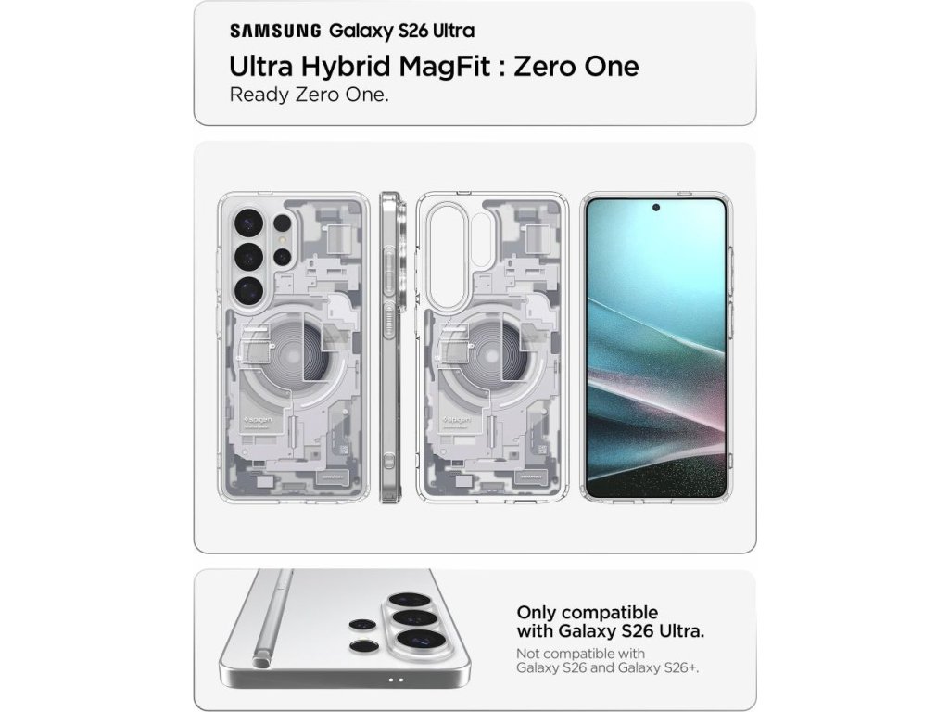Image resolution: width=949 pixels, height=712 pixels.
Task: Click the Samsung logo text
Action: 275,31
